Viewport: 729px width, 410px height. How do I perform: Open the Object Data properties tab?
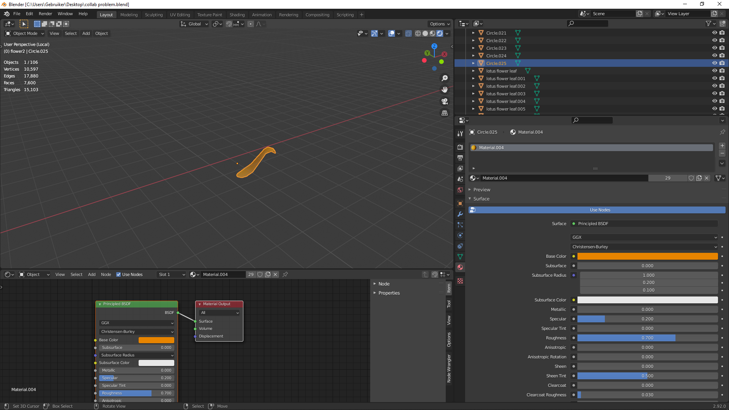tap(460, 257)
